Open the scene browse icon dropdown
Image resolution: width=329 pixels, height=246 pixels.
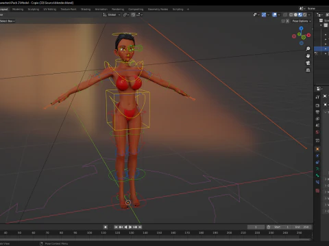(302, 8)
